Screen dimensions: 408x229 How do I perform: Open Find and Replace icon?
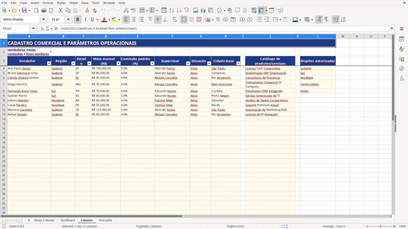click(x=126, y=11)
